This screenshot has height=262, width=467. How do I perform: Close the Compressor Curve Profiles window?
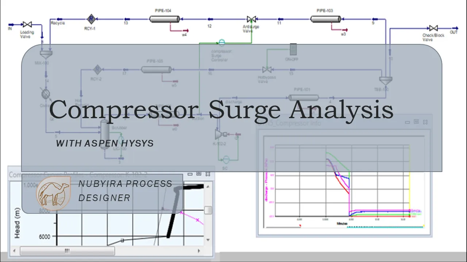pyautogui.click(x=208, y=174)
